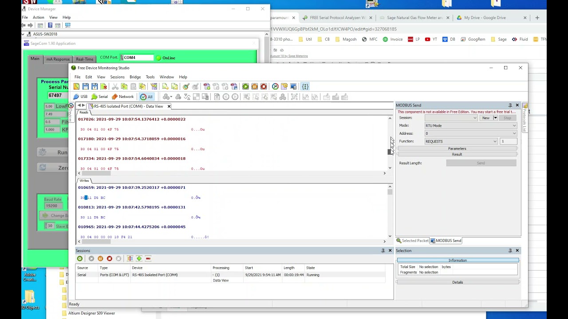Screen dimensions: 568x319
Task: Pin the MODBUS Send panel
Action: coord(510,105)
